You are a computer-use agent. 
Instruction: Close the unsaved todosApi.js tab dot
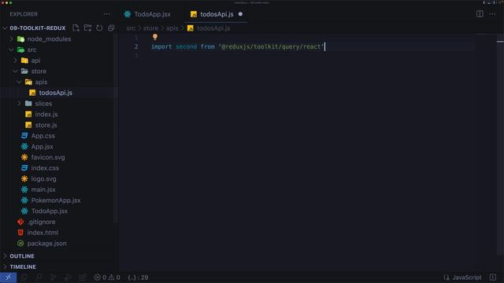(x=240, y=14)
